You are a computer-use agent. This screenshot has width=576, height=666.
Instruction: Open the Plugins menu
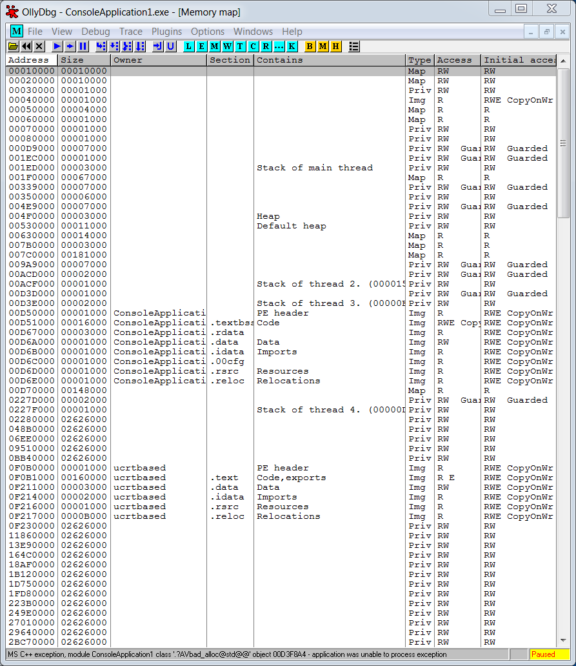point(166,32)
